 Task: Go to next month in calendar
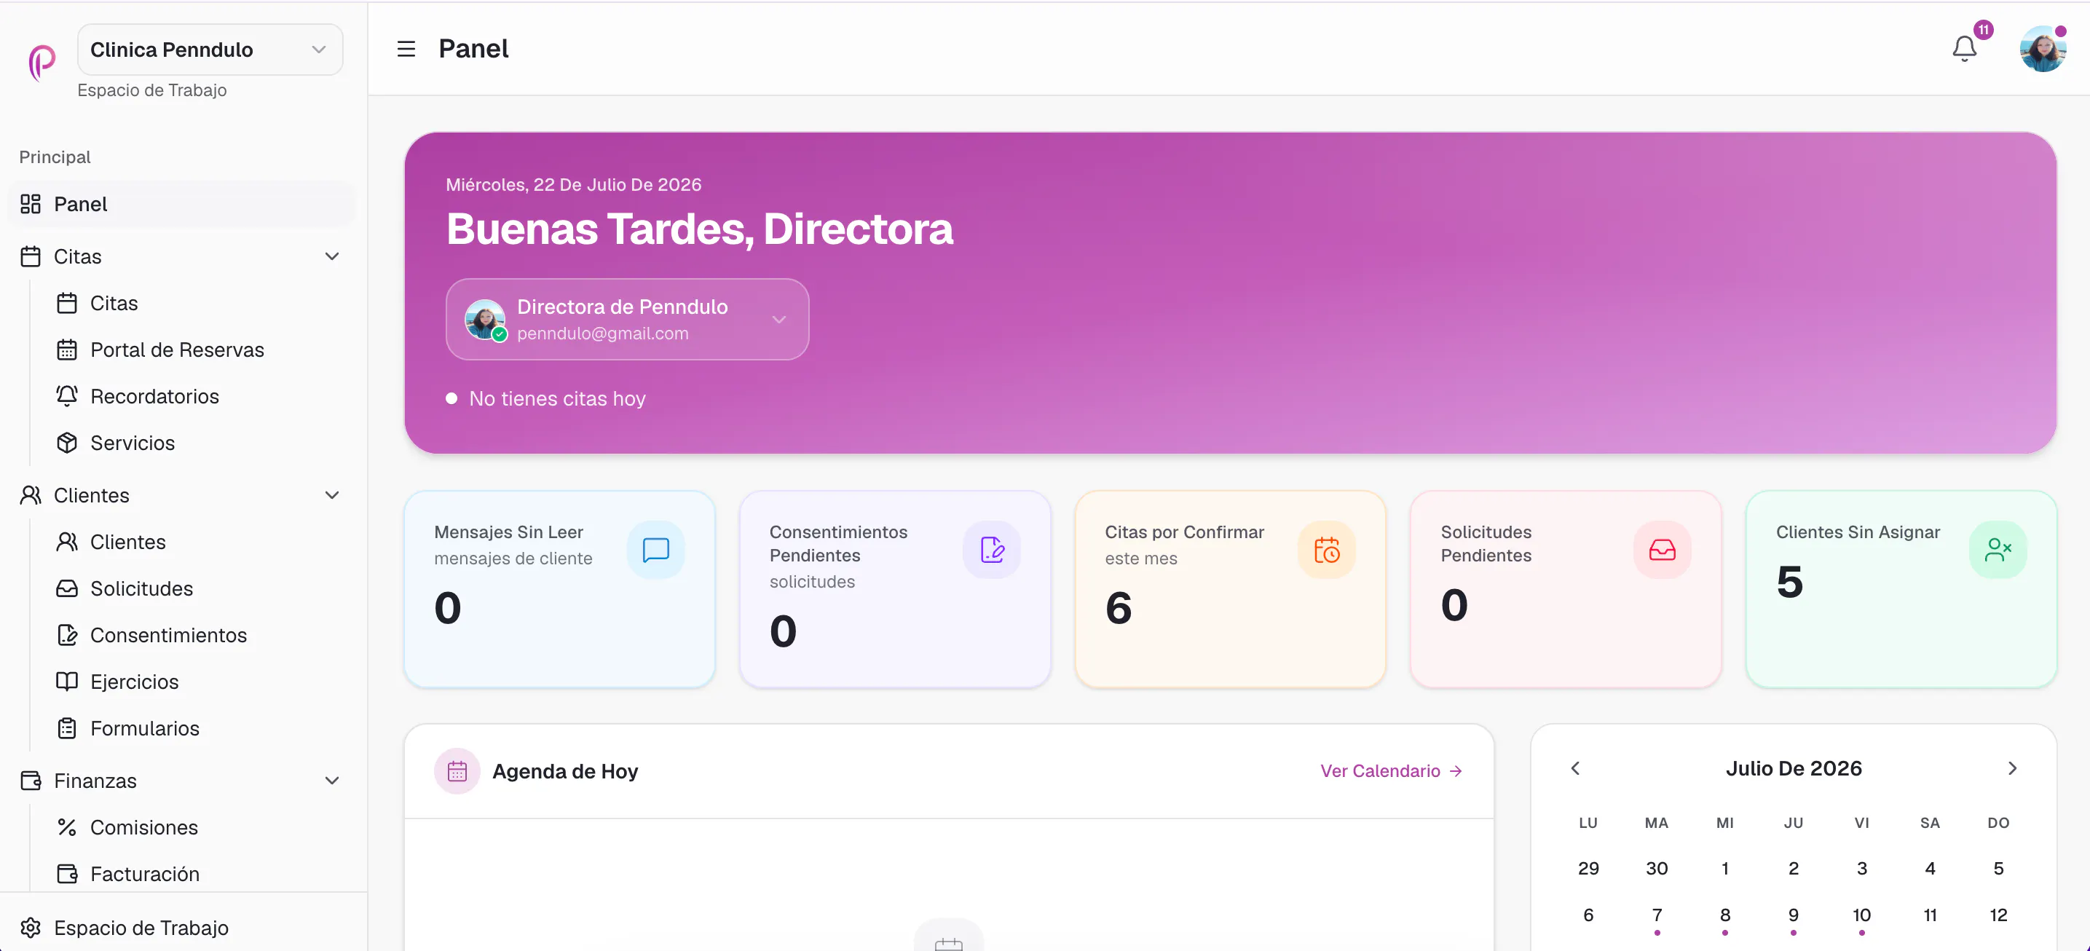tap(2012, 768)
